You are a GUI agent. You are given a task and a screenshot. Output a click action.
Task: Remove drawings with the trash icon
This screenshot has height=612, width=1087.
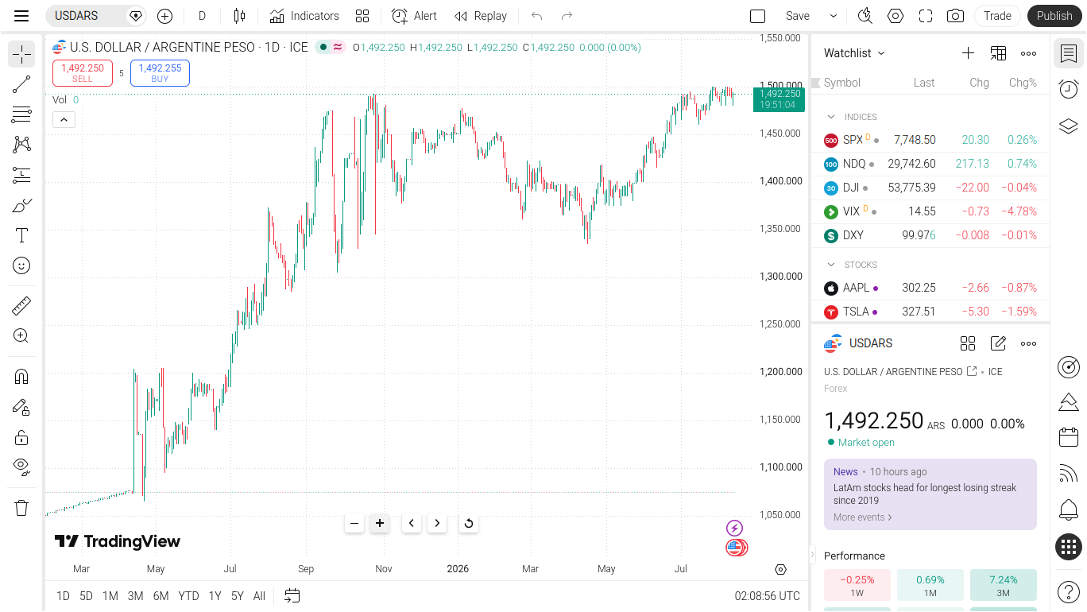tap(21, 508)
